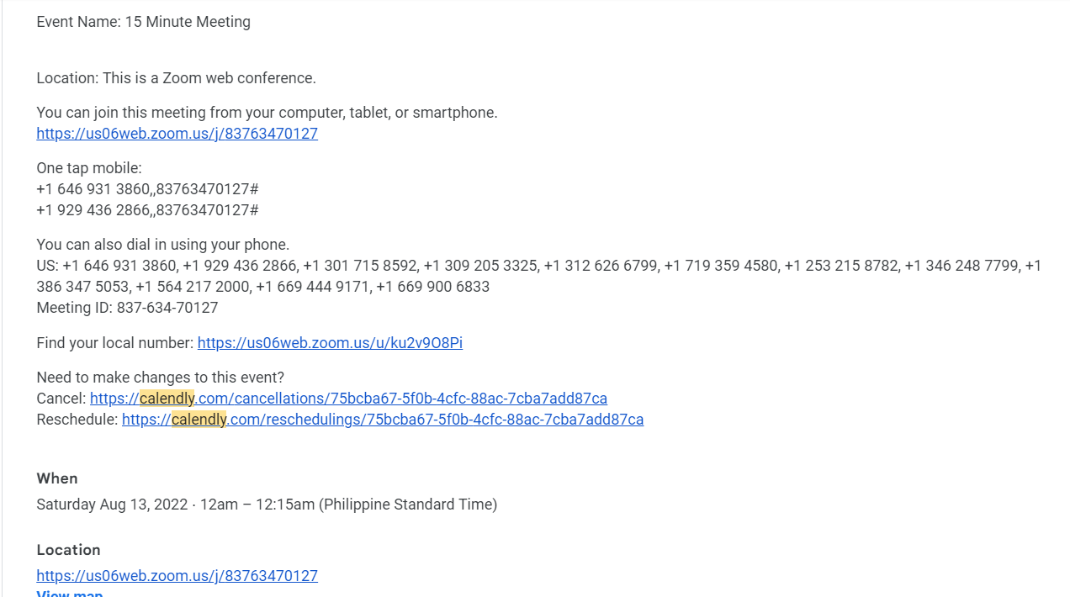Click the 'Reschedule:' label text

tap(77, 420)
